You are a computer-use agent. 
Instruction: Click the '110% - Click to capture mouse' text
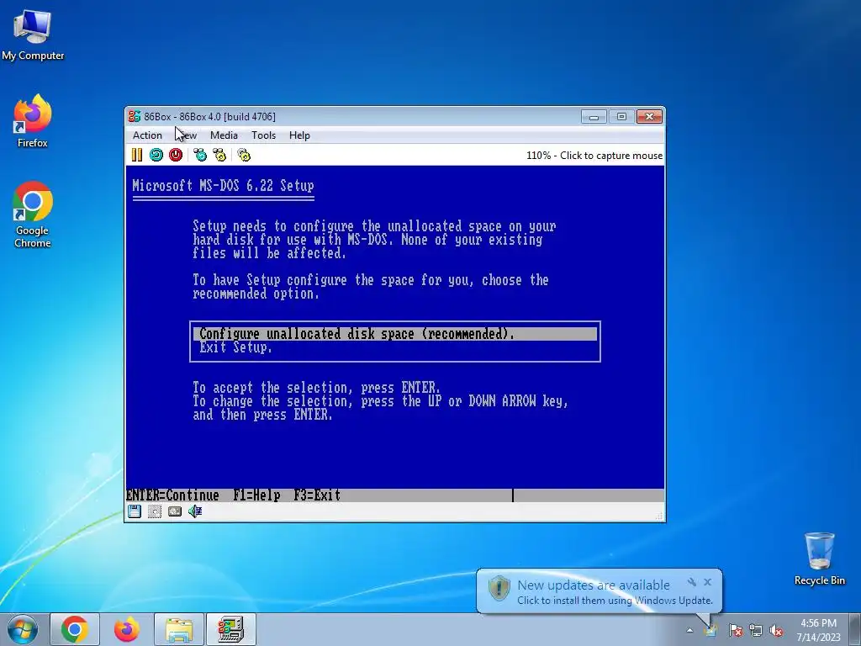[x=594, y=156]
